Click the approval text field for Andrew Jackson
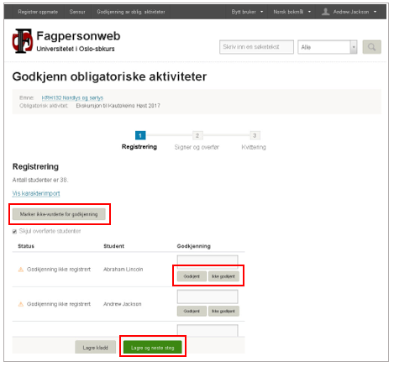The width and height of the screenshot is (394, 367). tap(208, 296)
